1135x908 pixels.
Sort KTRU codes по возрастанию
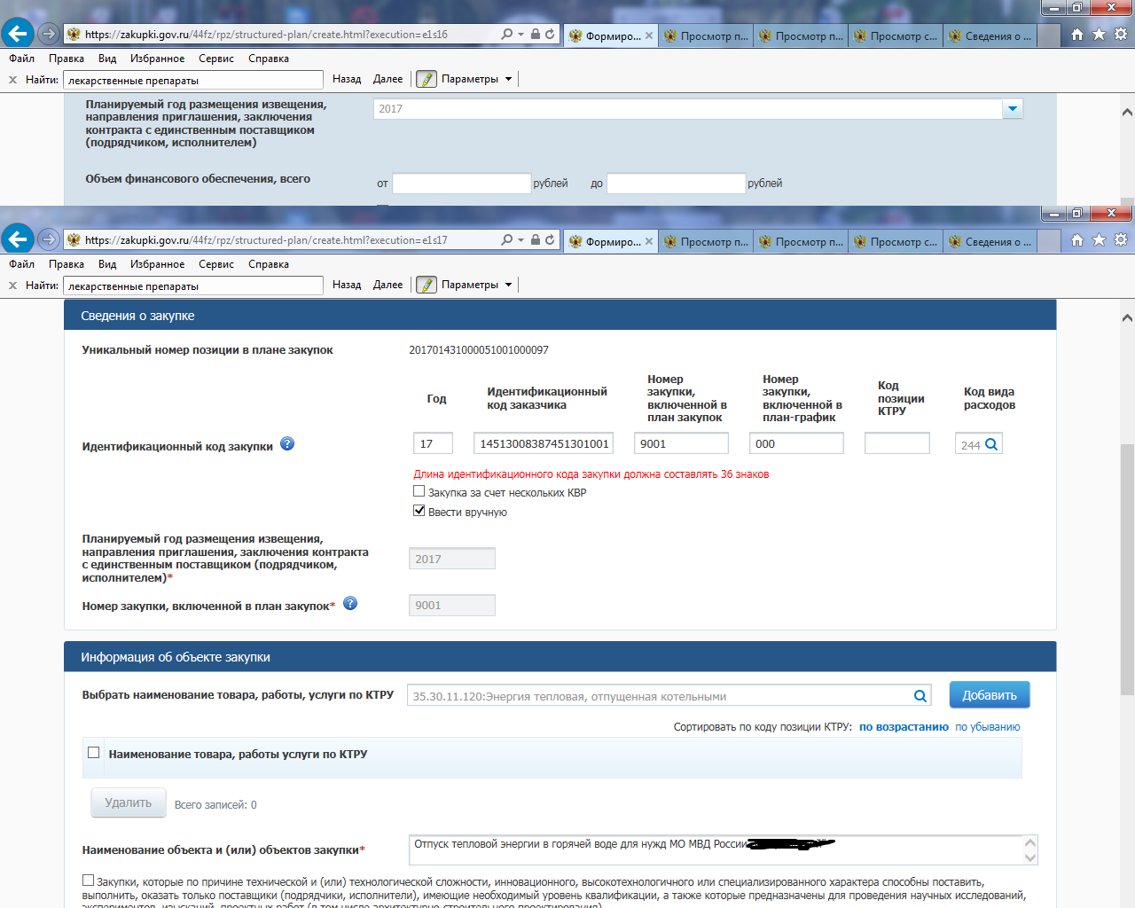pyautogui.click(x=904, y=727)
